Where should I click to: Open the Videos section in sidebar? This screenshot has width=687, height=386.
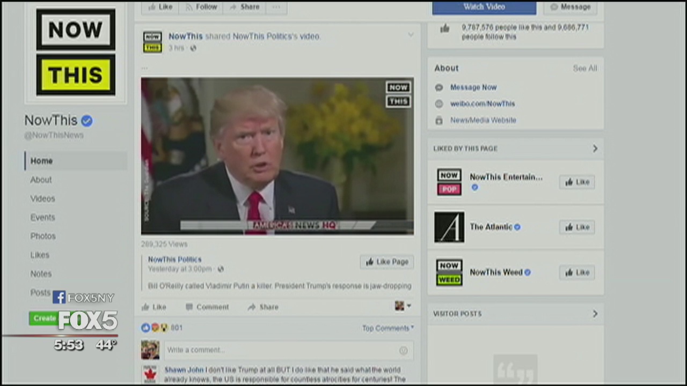click(x=42, y=198)
